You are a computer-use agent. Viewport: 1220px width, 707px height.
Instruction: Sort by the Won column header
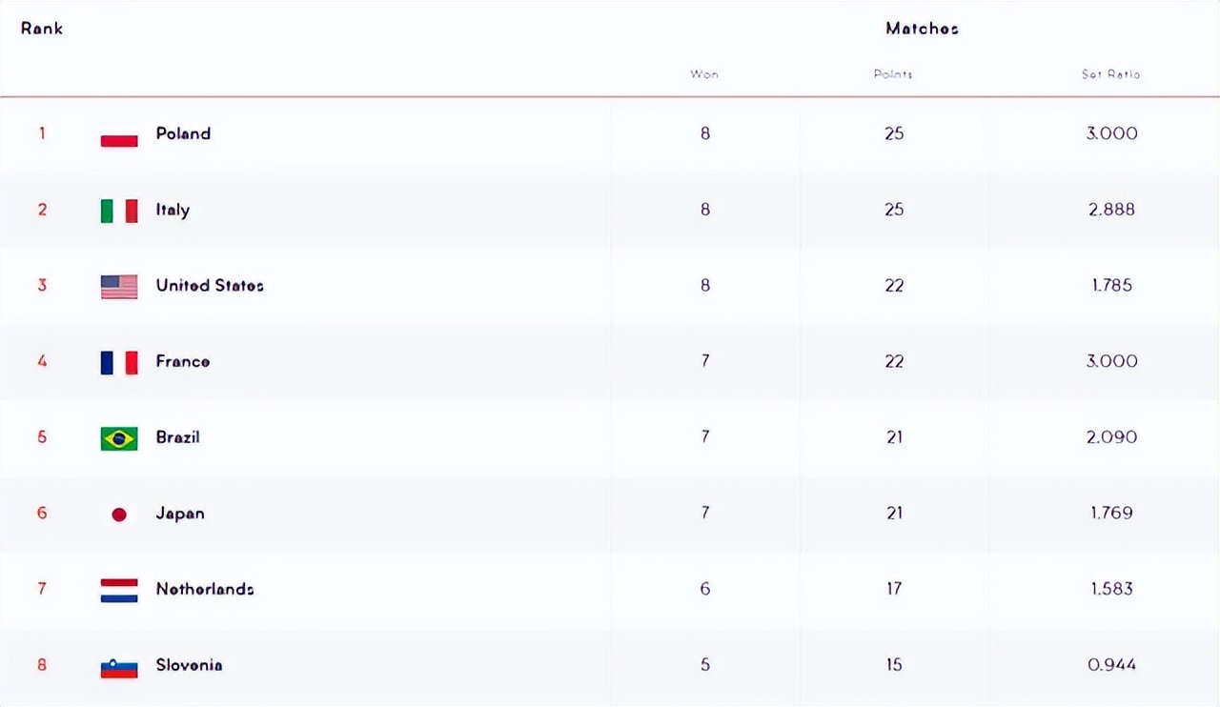704,74
